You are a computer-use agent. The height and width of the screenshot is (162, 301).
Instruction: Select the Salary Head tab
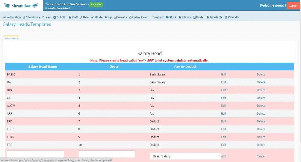(11, 38)
